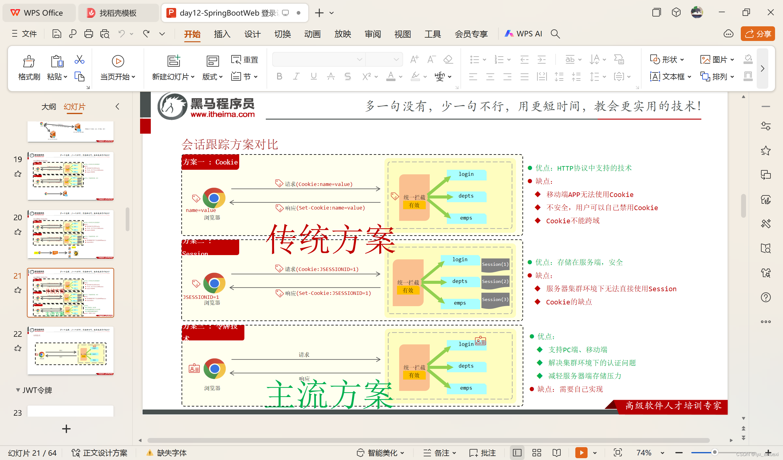Click the search magnifier icon beside WPS AI

555,34
